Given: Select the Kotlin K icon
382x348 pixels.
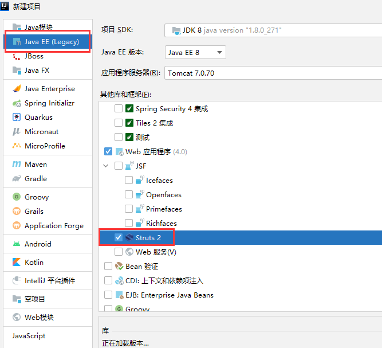Looking at the screenshot, I should pos(17,262).
